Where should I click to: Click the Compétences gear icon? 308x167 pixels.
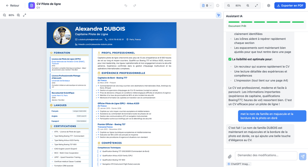click(99, 143)
